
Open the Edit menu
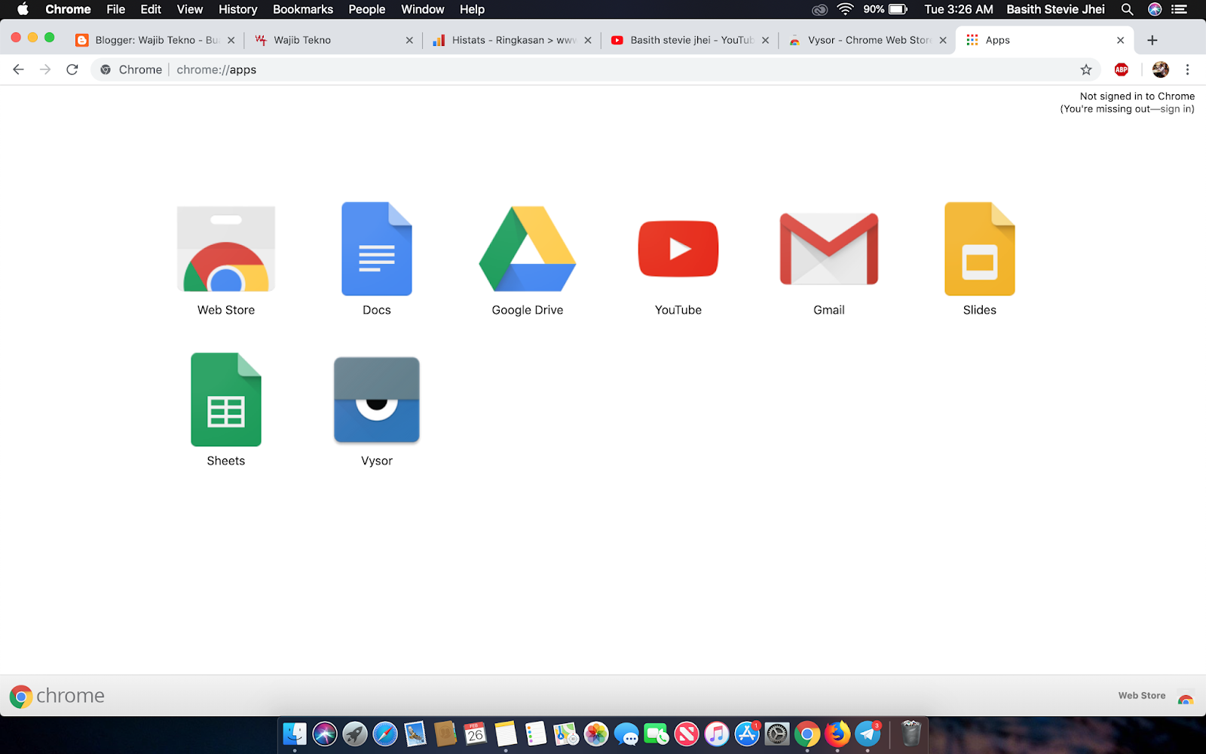point(151,9)
